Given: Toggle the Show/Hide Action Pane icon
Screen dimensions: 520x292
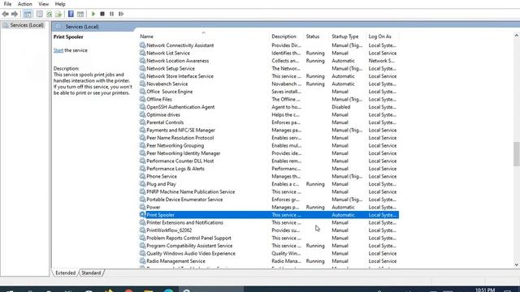Looking at the screenshot, I should 80,14.
